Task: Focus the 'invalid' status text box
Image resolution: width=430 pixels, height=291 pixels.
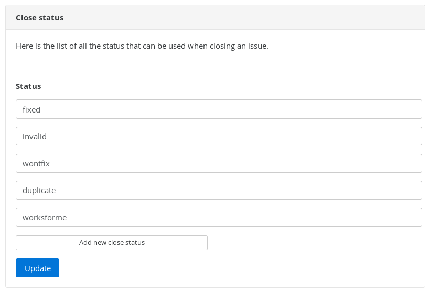Action: pyautogui.click(x=219, y=136)
